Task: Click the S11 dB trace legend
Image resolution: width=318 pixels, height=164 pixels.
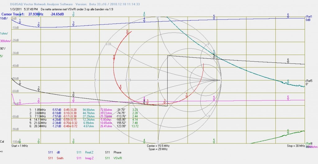Action: [x=54, y=153]
